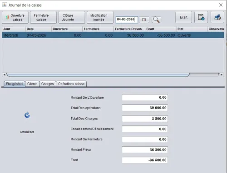Click the Fermeture column header

98,29
